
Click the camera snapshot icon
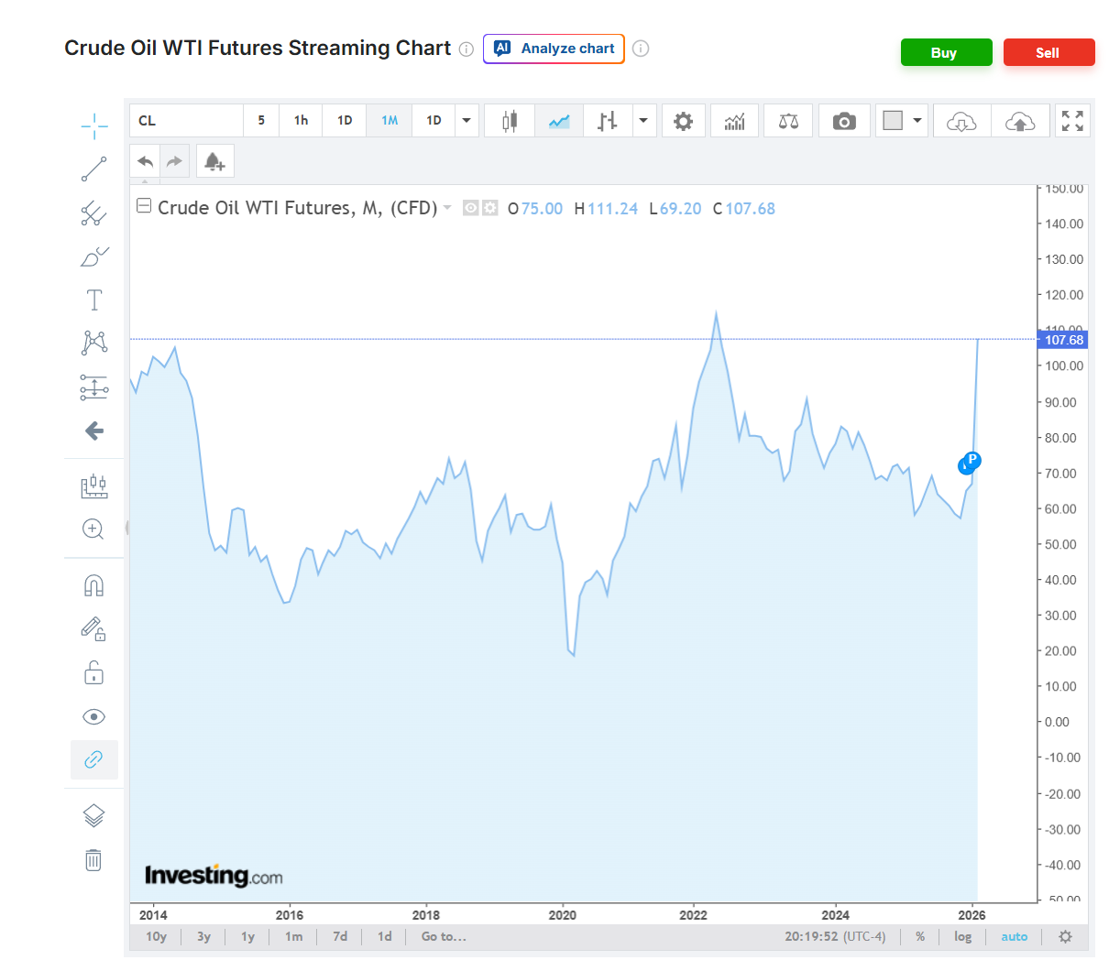coord(844,121)
